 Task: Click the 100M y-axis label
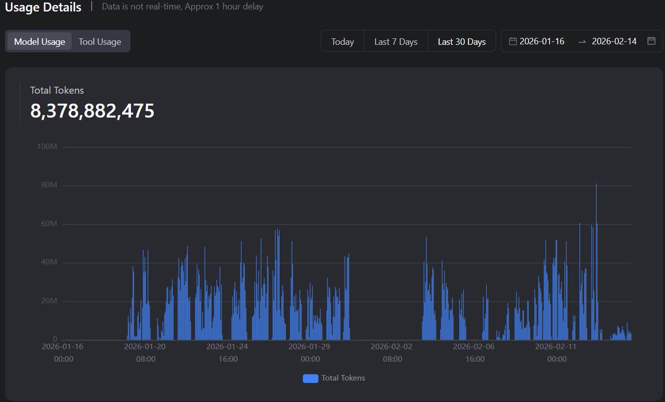pos(47,146)
